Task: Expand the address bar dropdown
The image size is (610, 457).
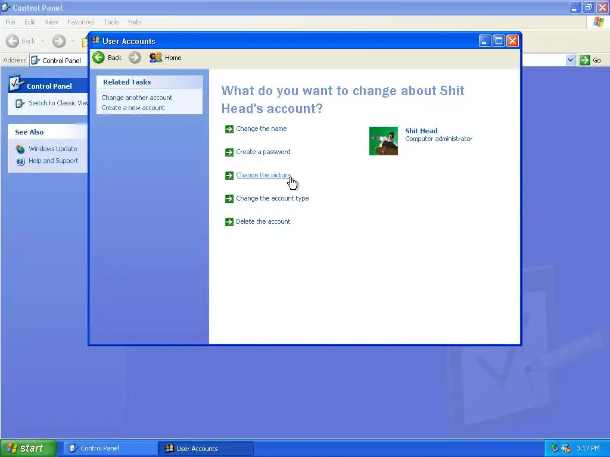Action: pyautogui.click(x=570, y=60)
